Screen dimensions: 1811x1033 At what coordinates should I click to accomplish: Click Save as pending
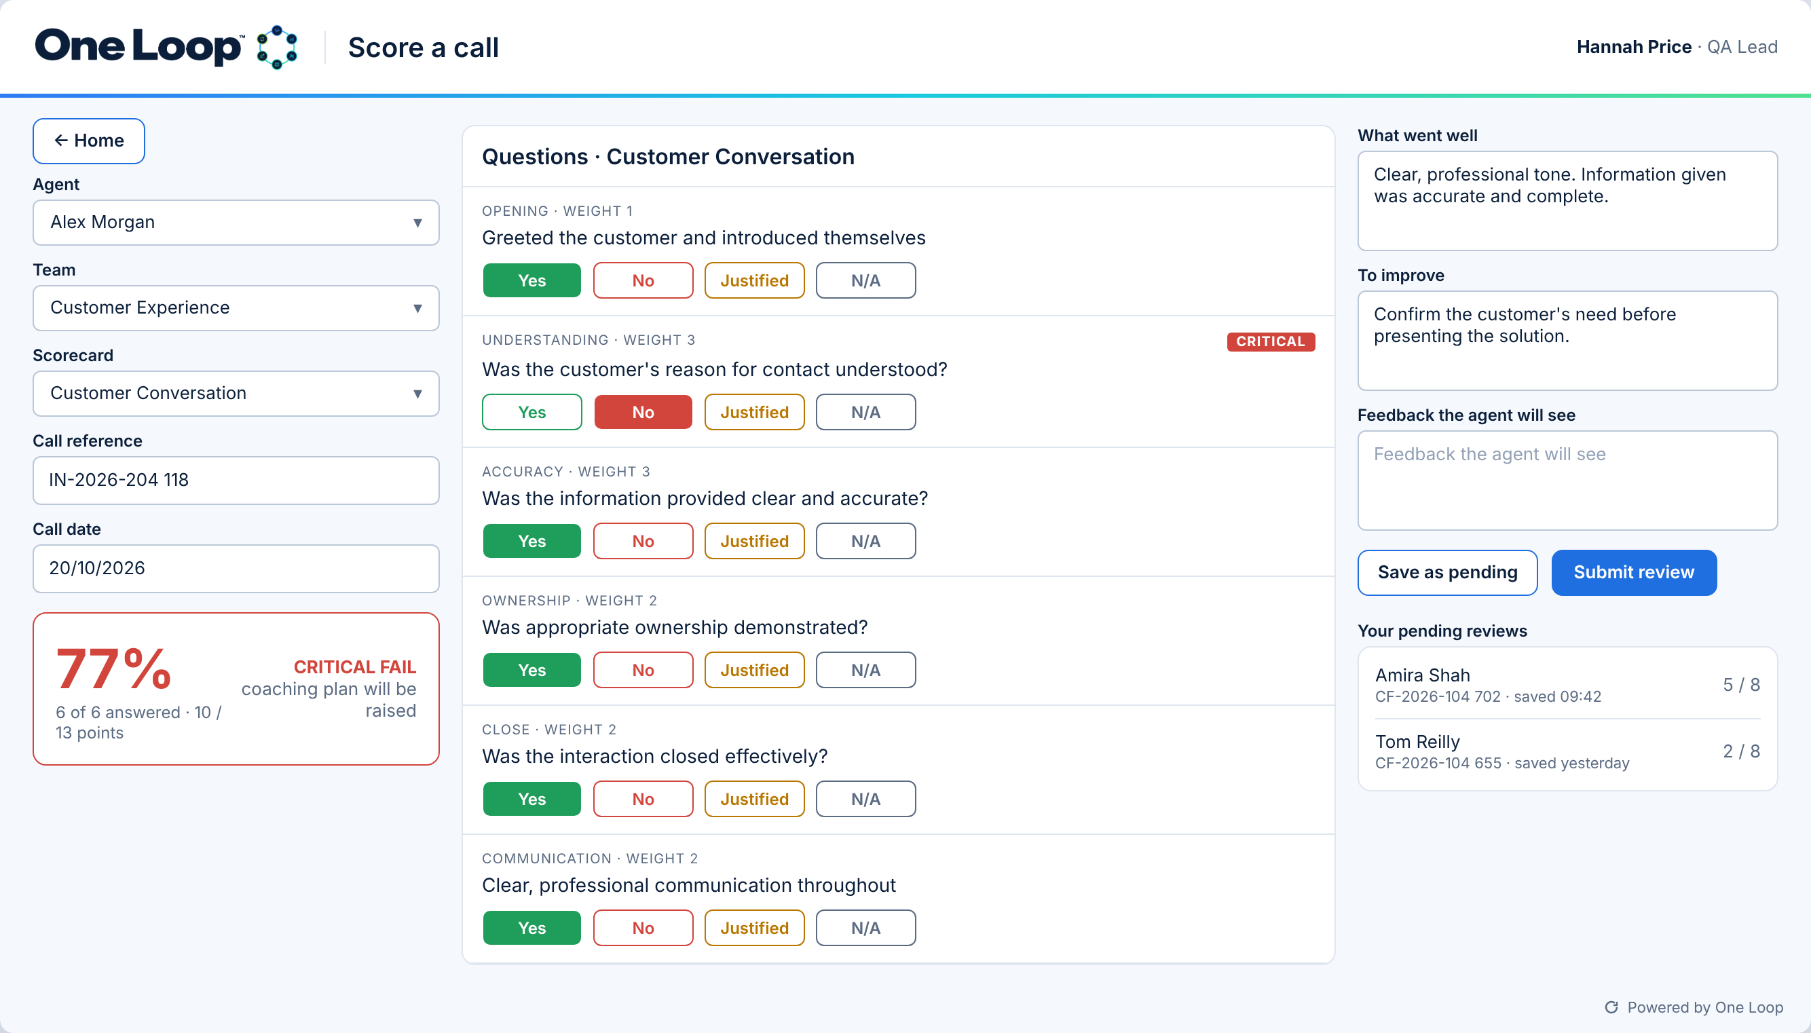tap(1448, 573)
